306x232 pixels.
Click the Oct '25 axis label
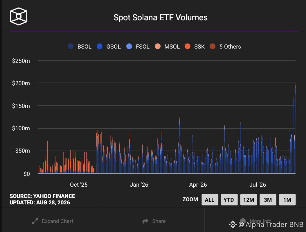pos(79,185)
